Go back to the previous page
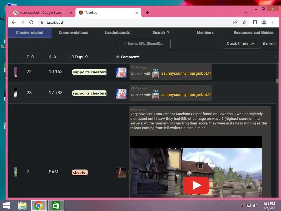Image resolution: width=281 pixels, height=211 pixels. click(x=14, y=22)
